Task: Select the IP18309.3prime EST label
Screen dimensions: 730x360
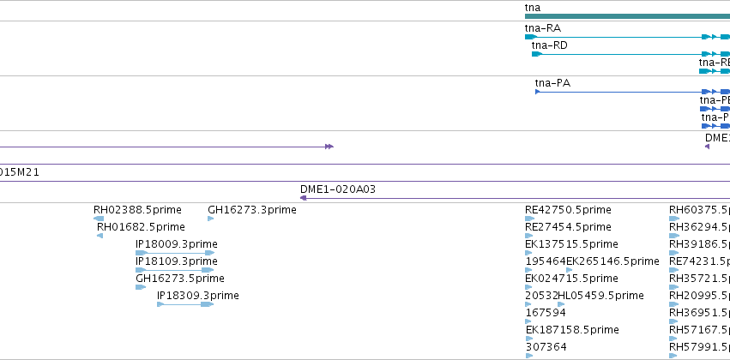Action: click(x=198, y=296)
